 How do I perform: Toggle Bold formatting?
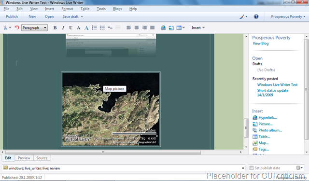pyautogui.click(x=55, y=28)
